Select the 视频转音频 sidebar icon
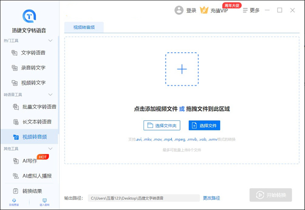Screen dimensions: 305x210 (16, 137)
